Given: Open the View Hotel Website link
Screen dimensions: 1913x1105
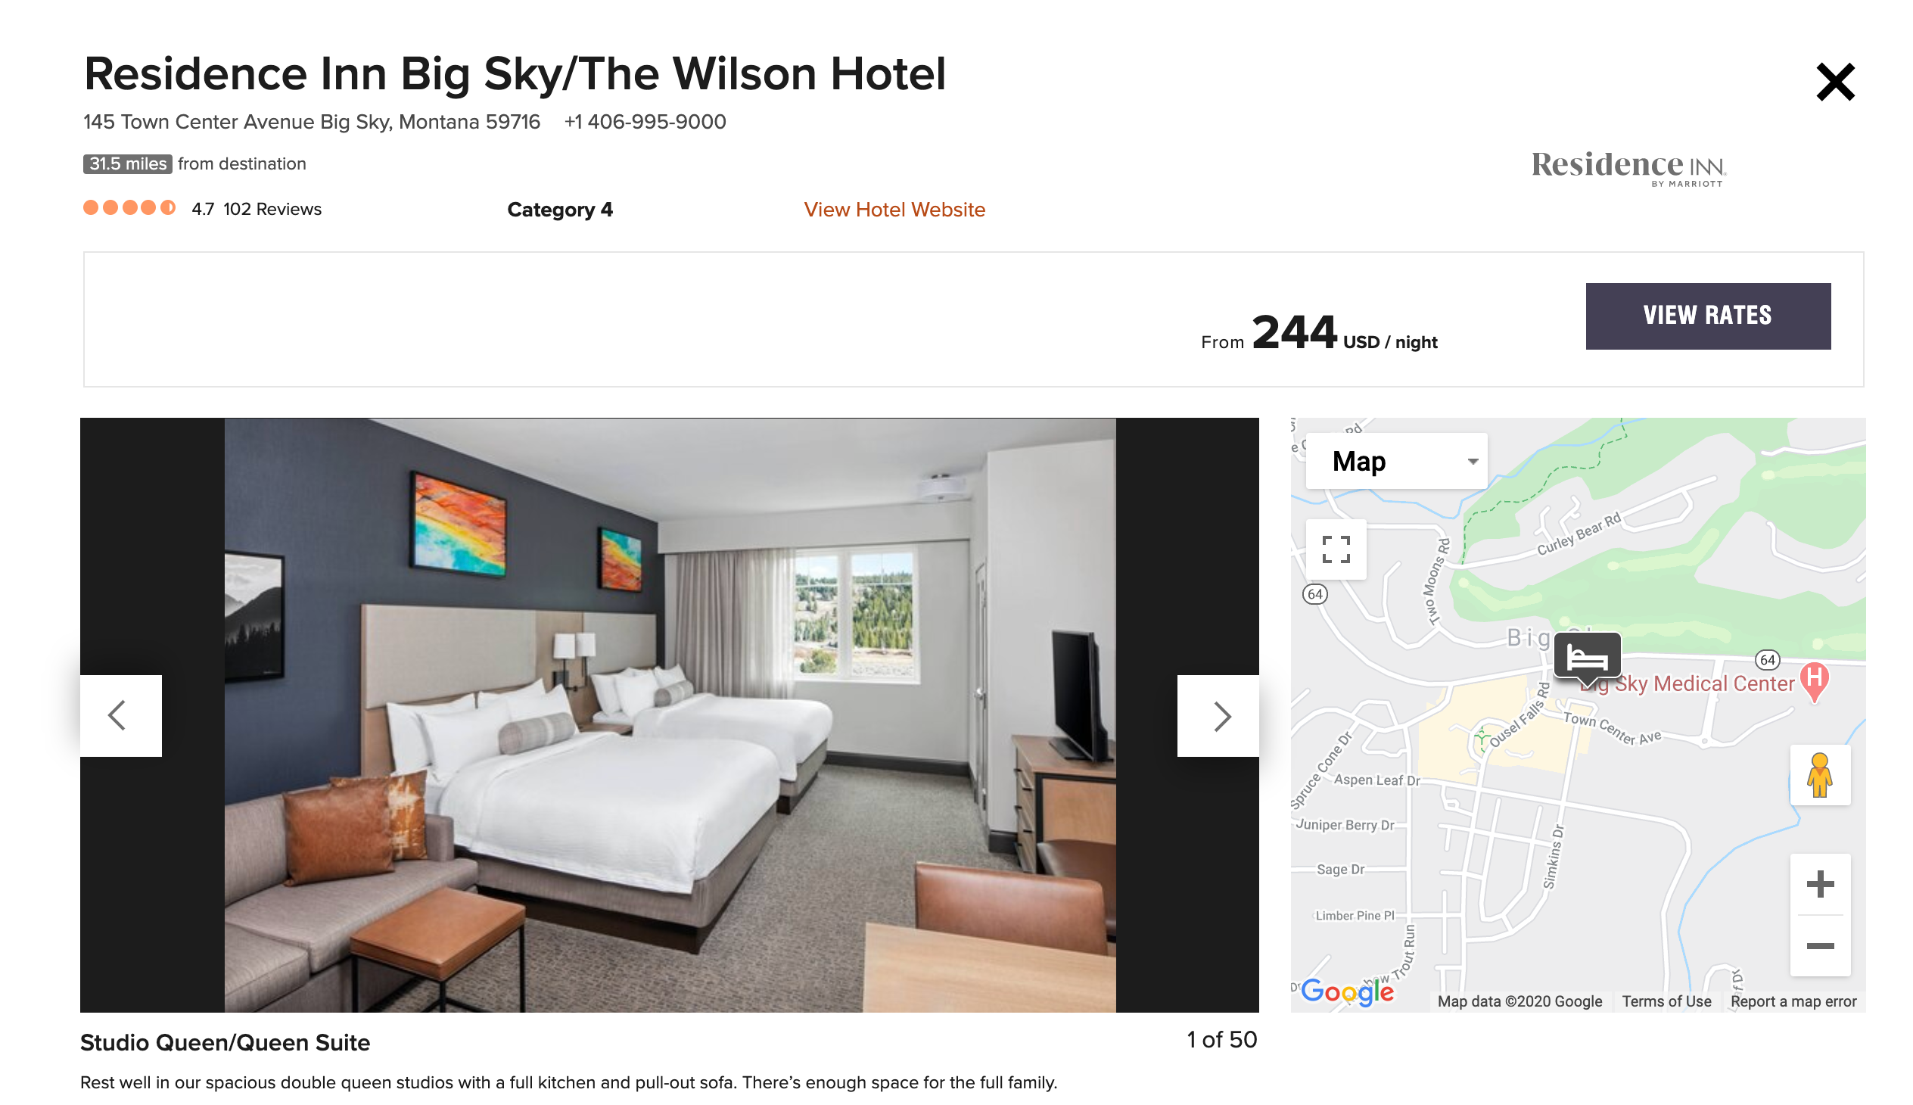Looking at the screenshot, I should point(894,210).
